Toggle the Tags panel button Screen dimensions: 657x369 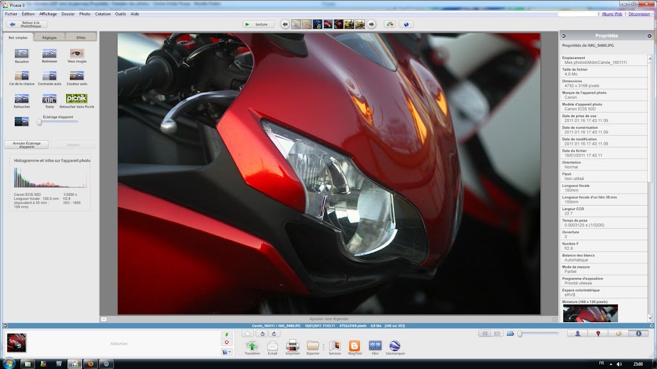pyautogui.click(x=619, y=333)
